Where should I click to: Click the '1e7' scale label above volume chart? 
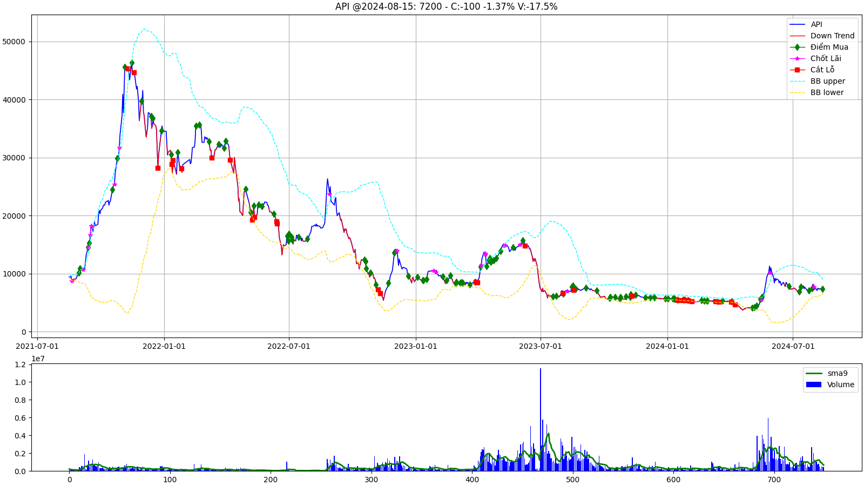[38, 359]
